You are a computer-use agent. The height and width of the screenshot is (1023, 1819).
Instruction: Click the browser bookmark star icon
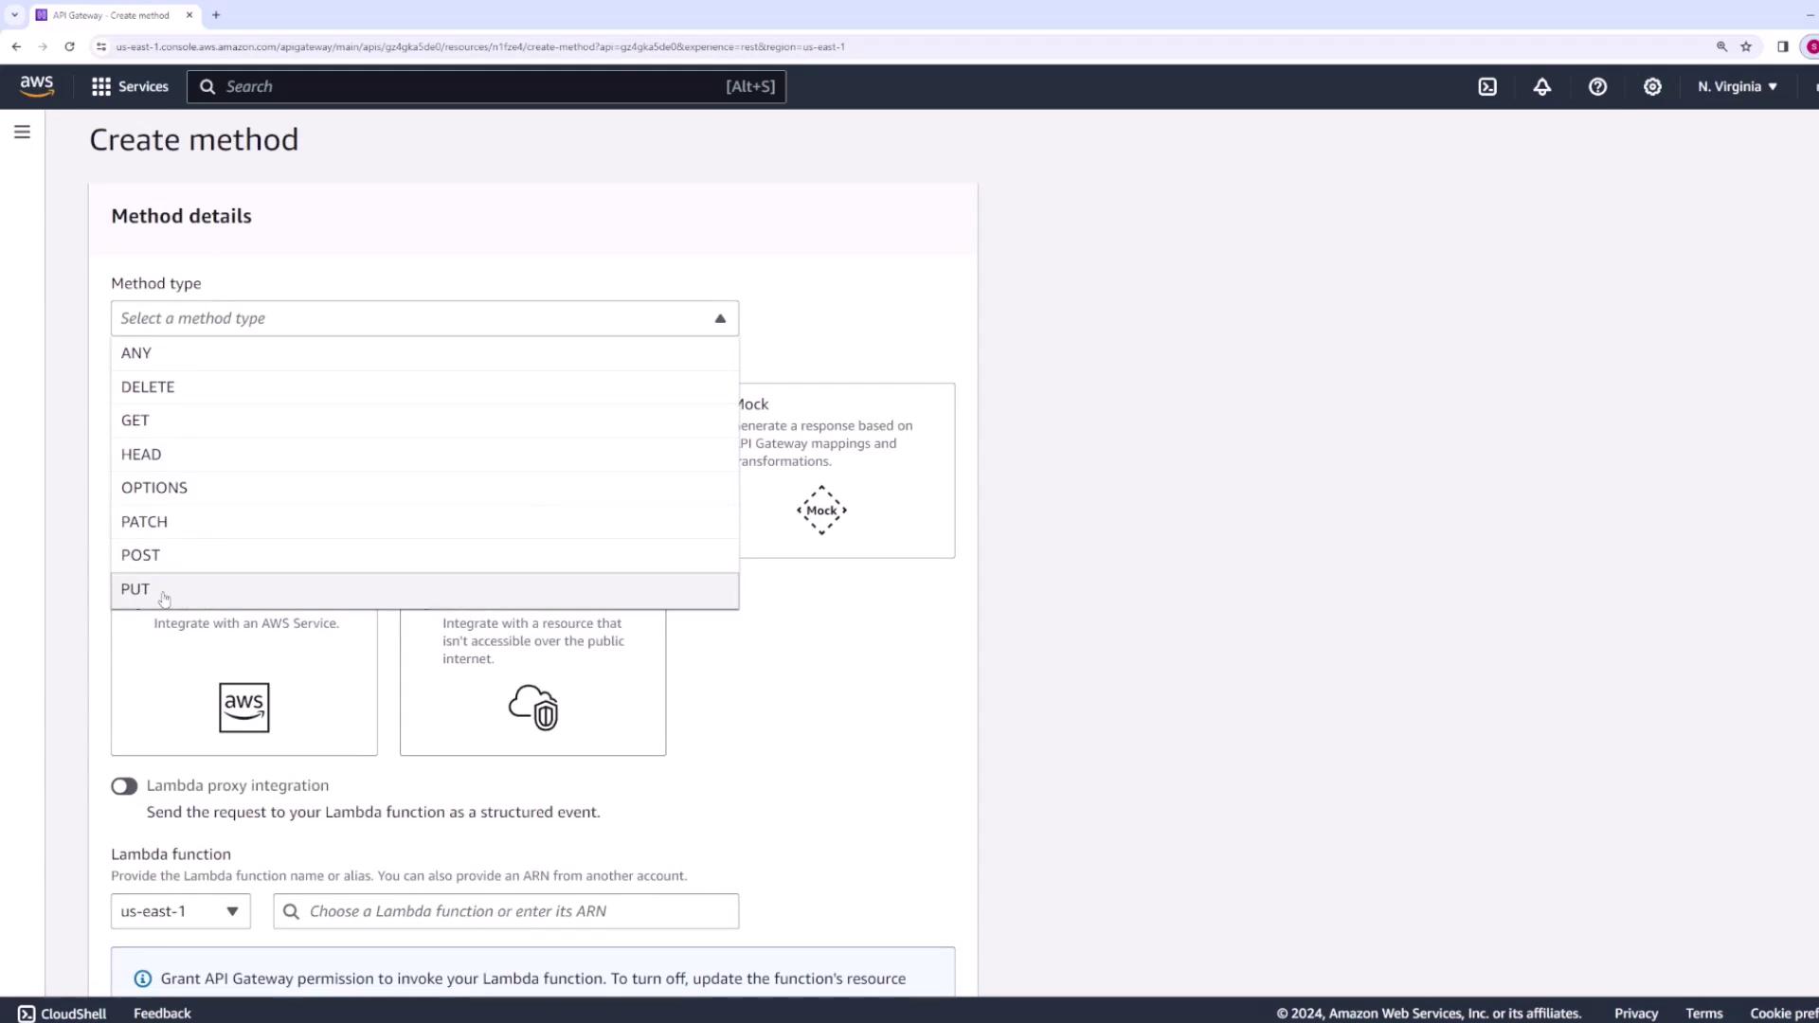(x=1746, y=46)
